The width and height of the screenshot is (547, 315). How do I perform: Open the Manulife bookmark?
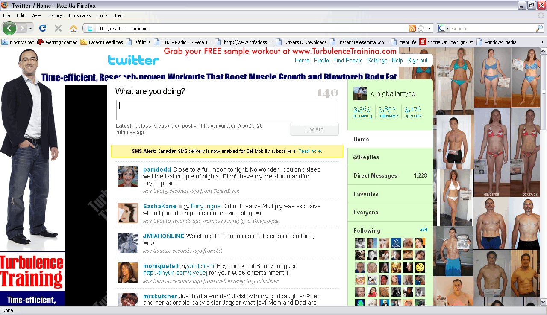404,42
